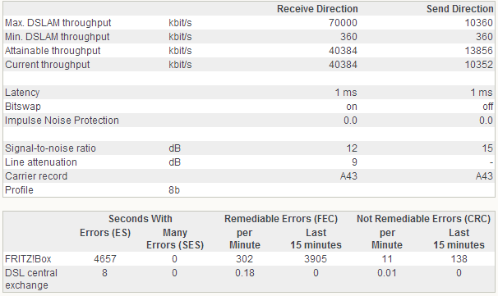This screenshot has width=498, height=296.
Task: Click the Remediable Errors (FEC) header
Action: point(281,219)
